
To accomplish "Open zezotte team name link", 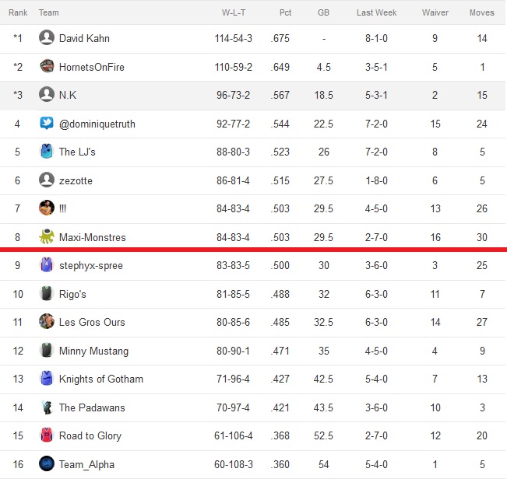I will tap(76, 180).
